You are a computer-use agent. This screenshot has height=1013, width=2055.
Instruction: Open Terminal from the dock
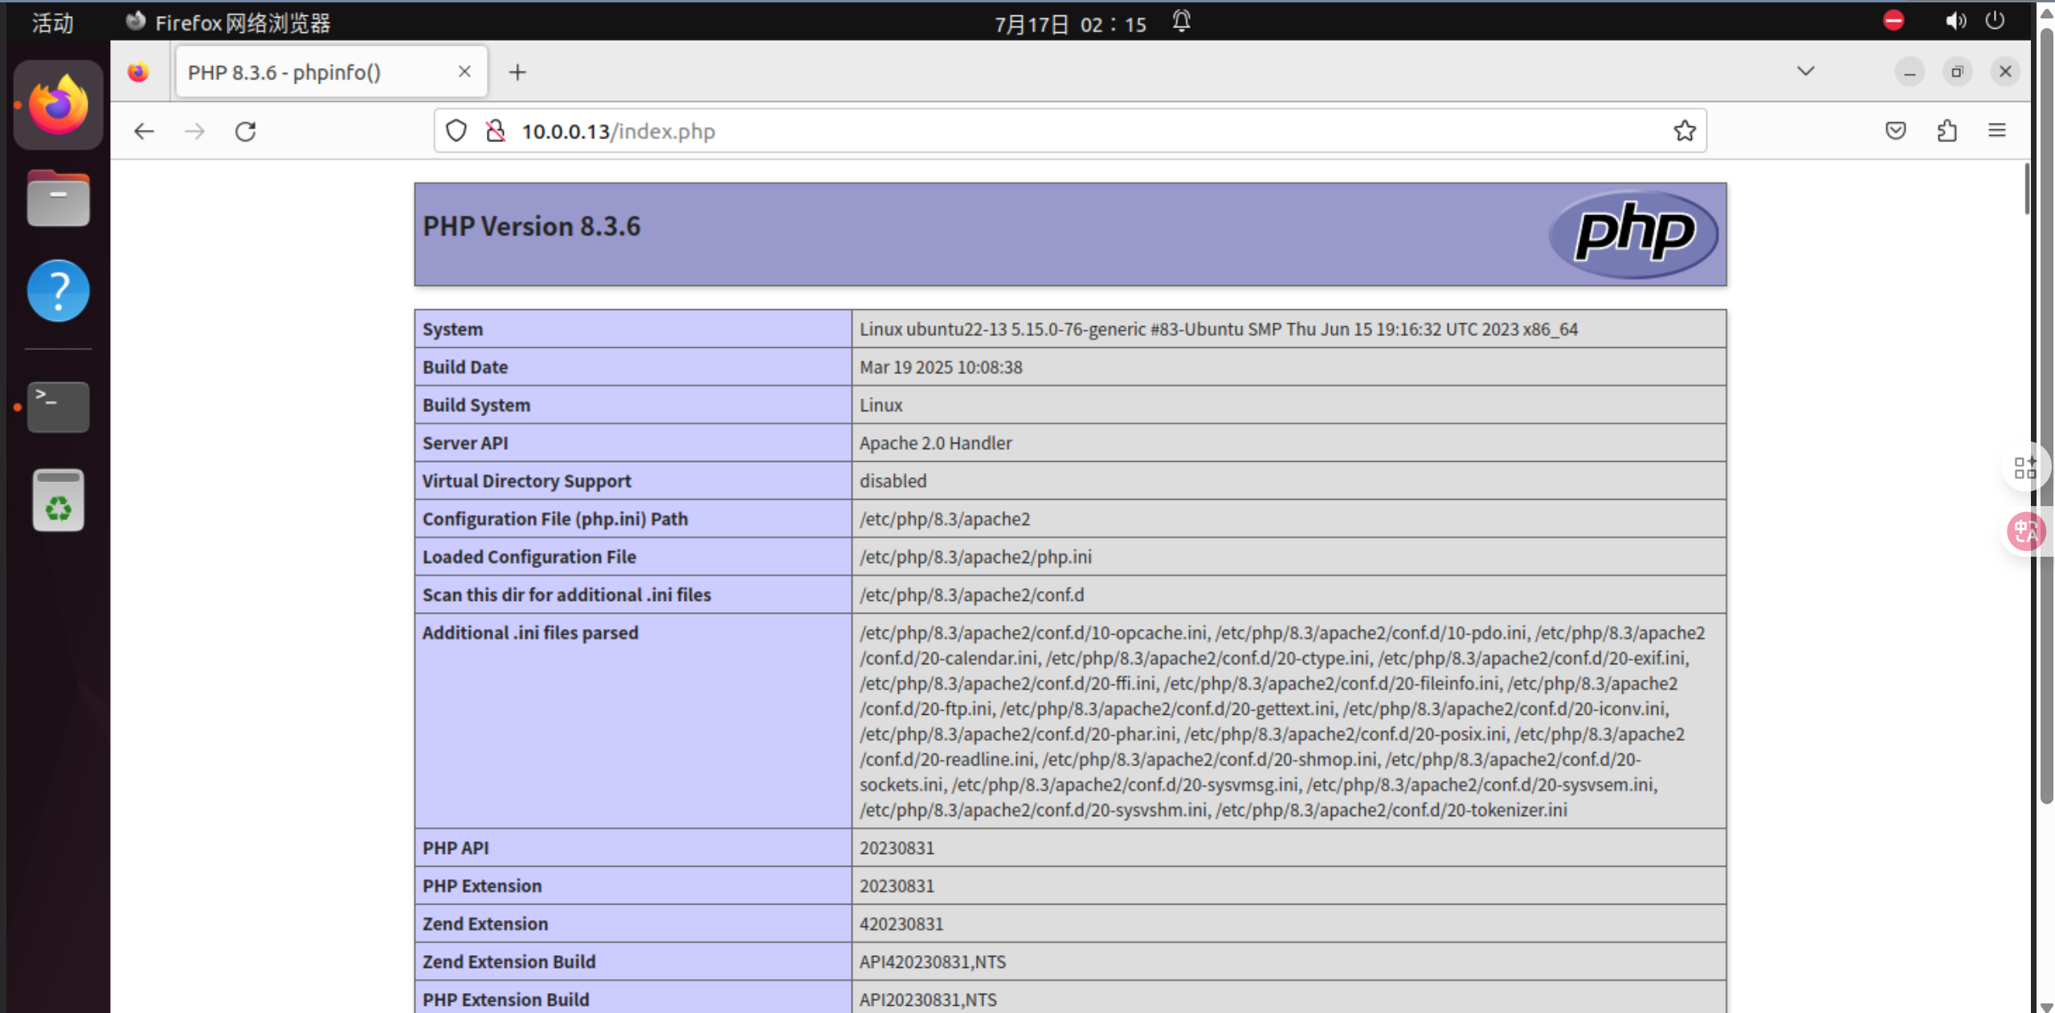pyautogui.click(x=59, y=406)
